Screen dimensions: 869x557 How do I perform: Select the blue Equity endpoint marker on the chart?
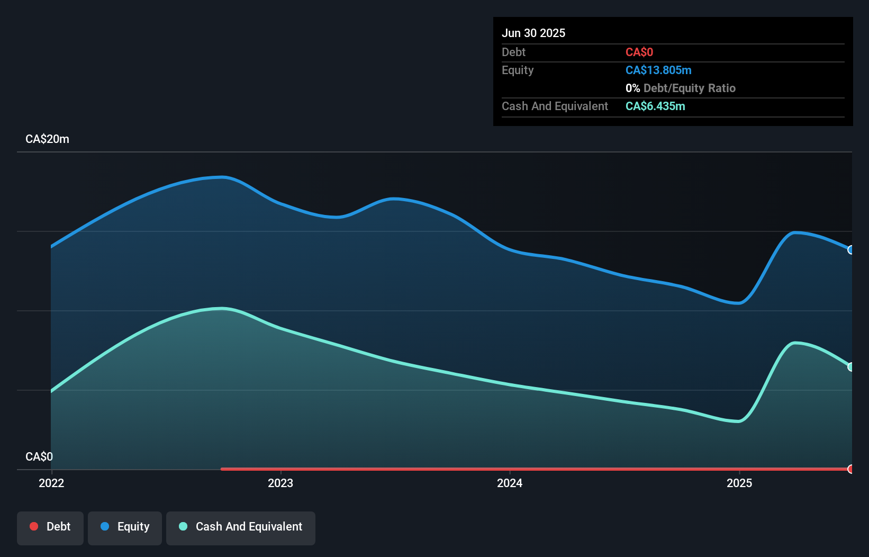[x=850, y=249]
